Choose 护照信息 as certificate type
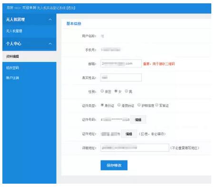The image size is (215, 187). click(x=139, y=105)
